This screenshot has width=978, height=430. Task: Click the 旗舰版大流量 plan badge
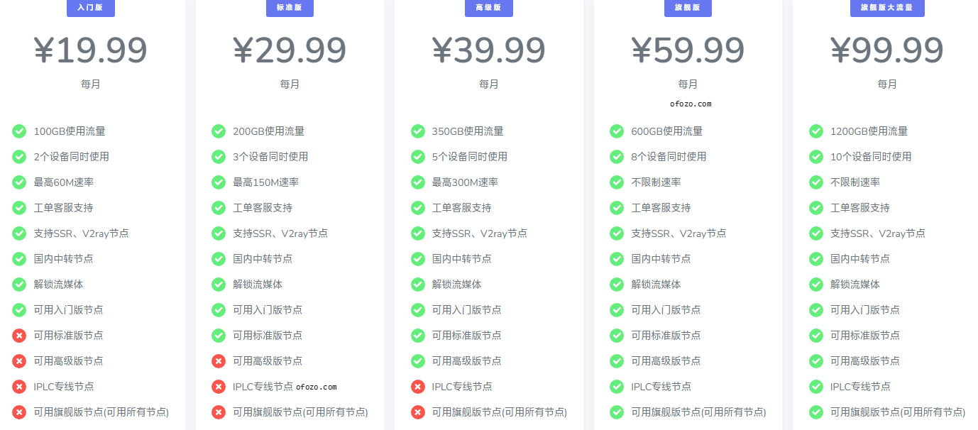click(x=886, y=8)
